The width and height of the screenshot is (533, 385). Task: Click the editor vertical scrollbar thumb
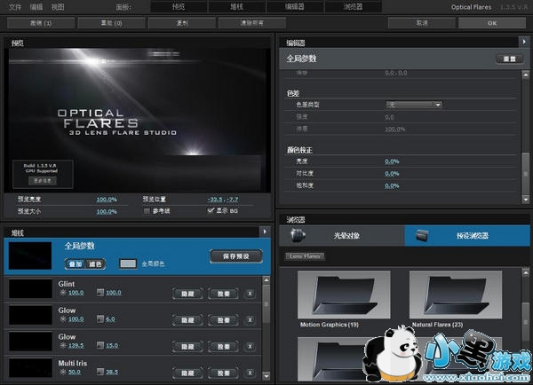526,174
